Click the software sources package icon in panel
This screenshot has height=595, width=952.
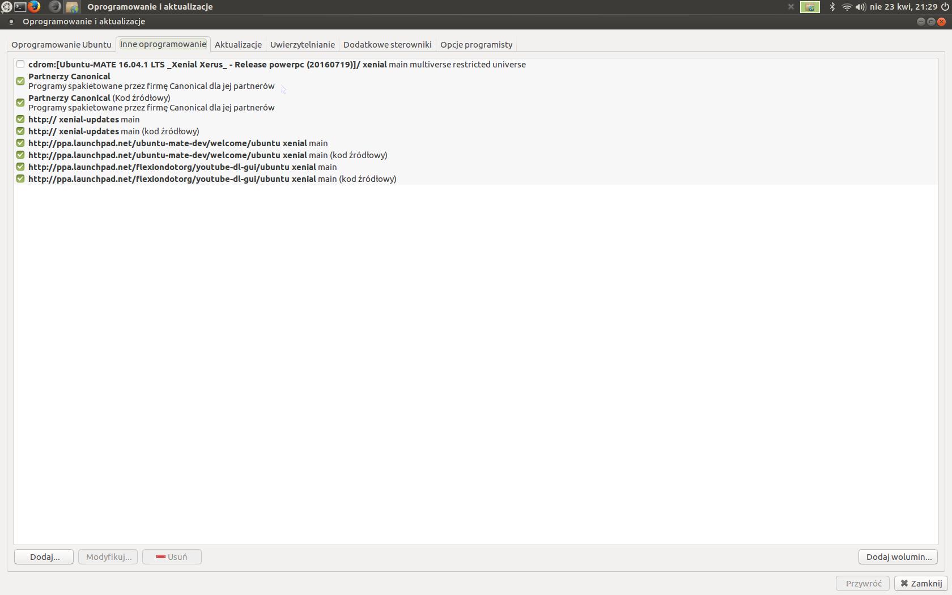[x=72, y=7]
